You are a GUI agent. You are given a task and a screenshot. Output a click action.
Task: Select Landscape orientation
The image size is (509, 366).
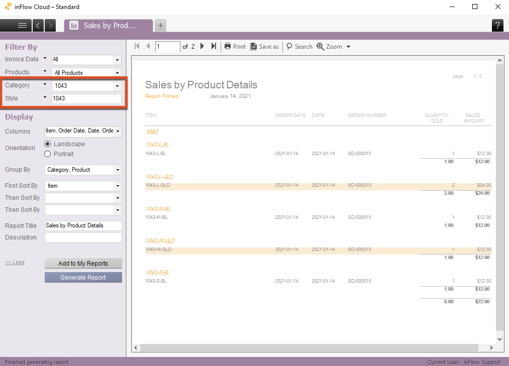click(x=48, y=144)
